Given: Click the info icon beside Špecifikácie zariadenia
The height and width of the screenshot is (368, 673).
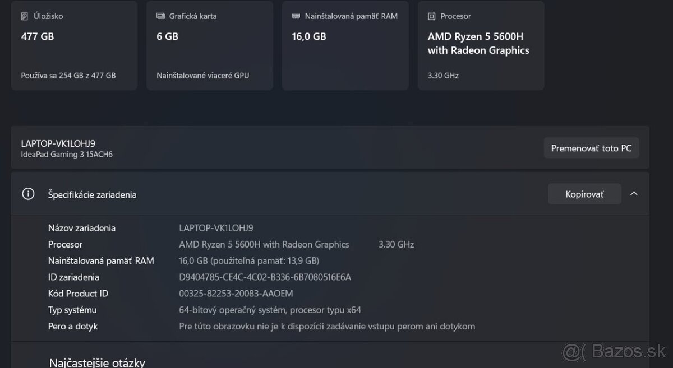Looking at the screenshot, I should coord(28,193).
